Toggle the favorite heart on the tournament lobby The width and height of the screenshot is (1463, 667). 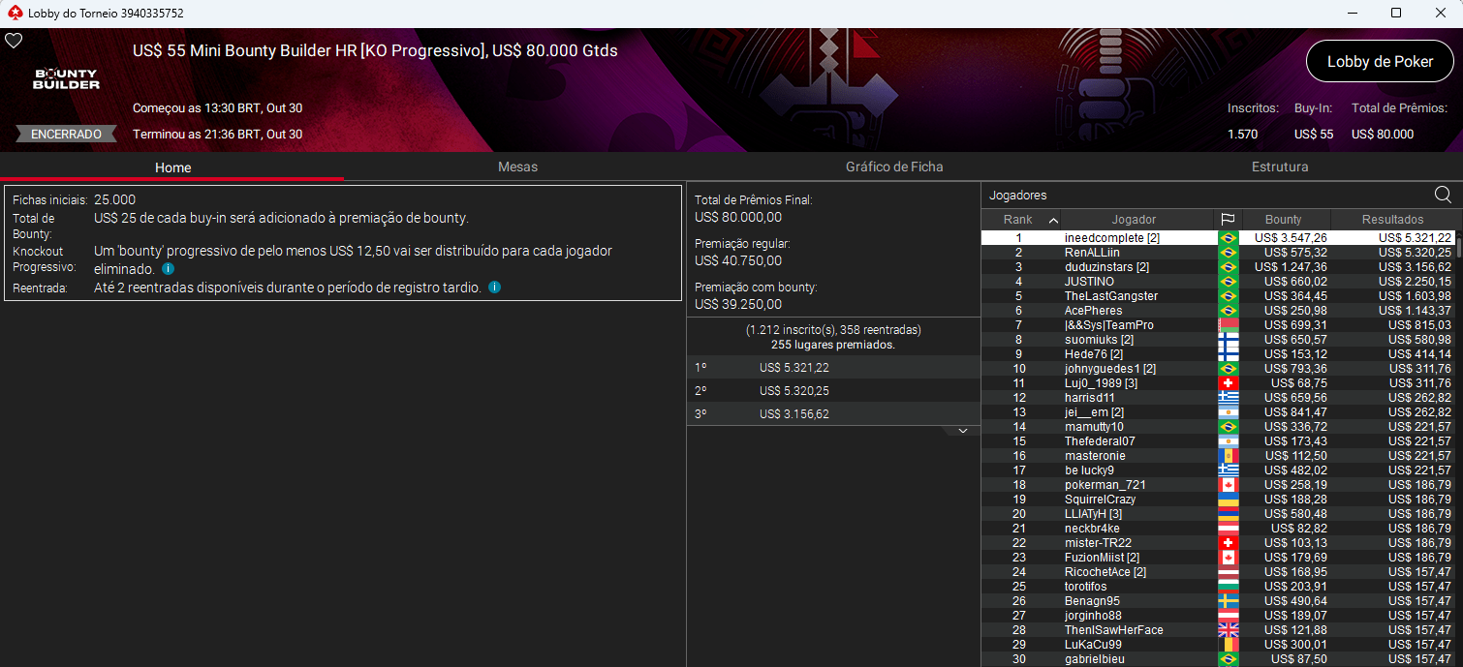point(14,41)
